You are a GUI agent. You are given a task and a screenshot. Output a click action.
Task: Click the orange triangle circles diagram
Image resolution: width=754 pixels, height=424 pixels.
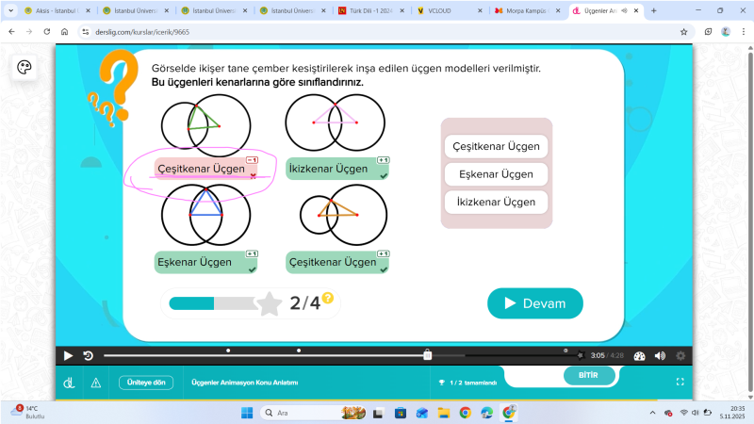click(343, 215)
